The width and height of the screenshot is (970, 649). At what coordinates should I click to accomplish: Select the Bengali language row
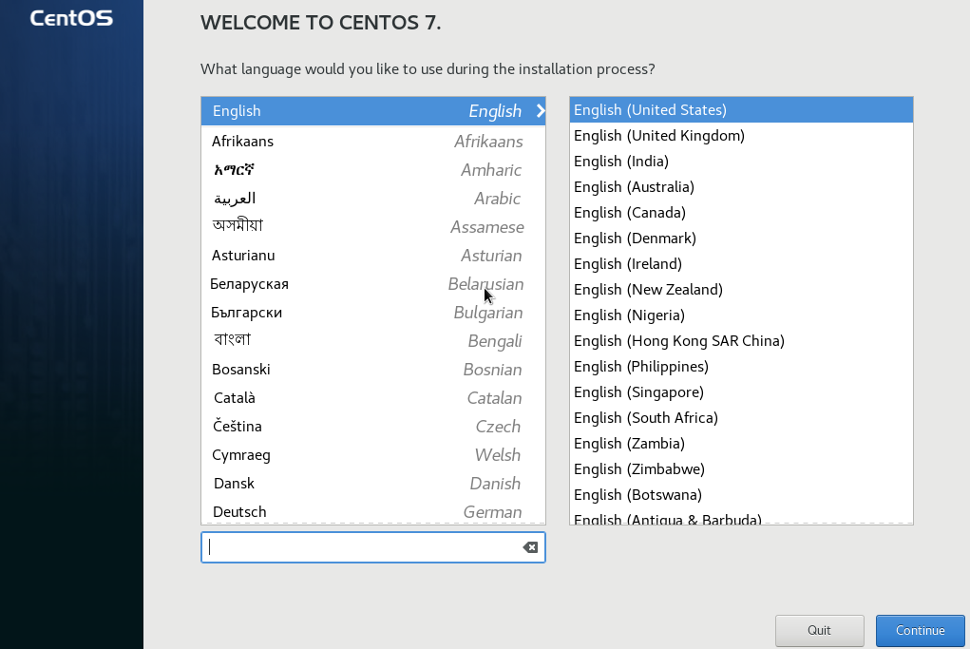click(373, 341)
